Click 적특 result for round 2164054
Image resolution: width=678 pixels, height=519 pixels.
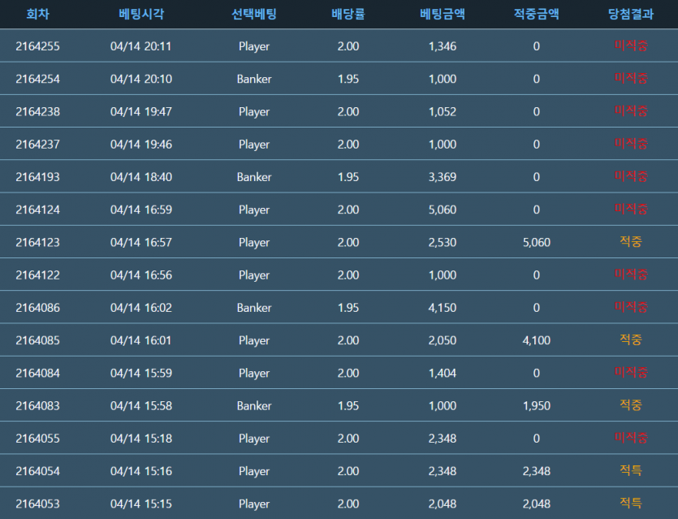(630, 471)
